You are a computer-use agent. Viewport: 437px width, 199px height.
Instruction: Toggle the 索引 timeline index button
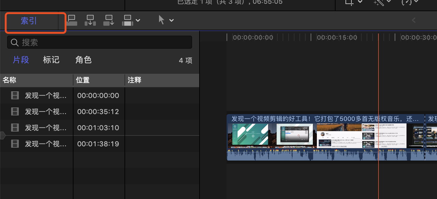point(29,21)
